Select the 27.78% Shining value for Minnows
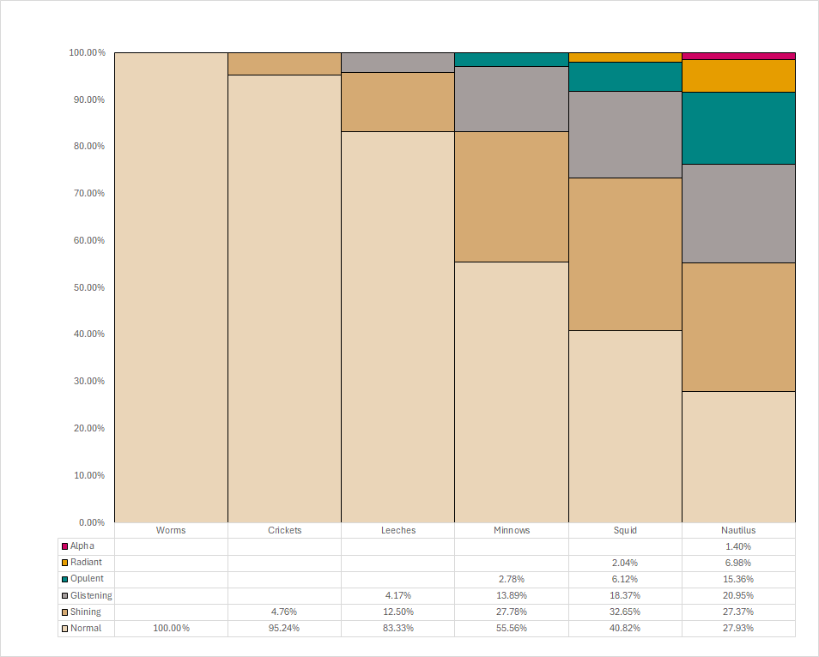This screenshot has height=657, width=819. point(512,612)
